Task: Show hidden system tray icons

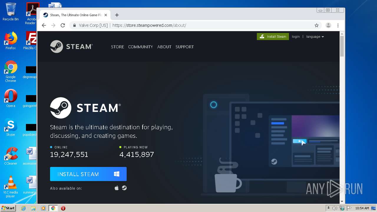Action: [328, 208]
